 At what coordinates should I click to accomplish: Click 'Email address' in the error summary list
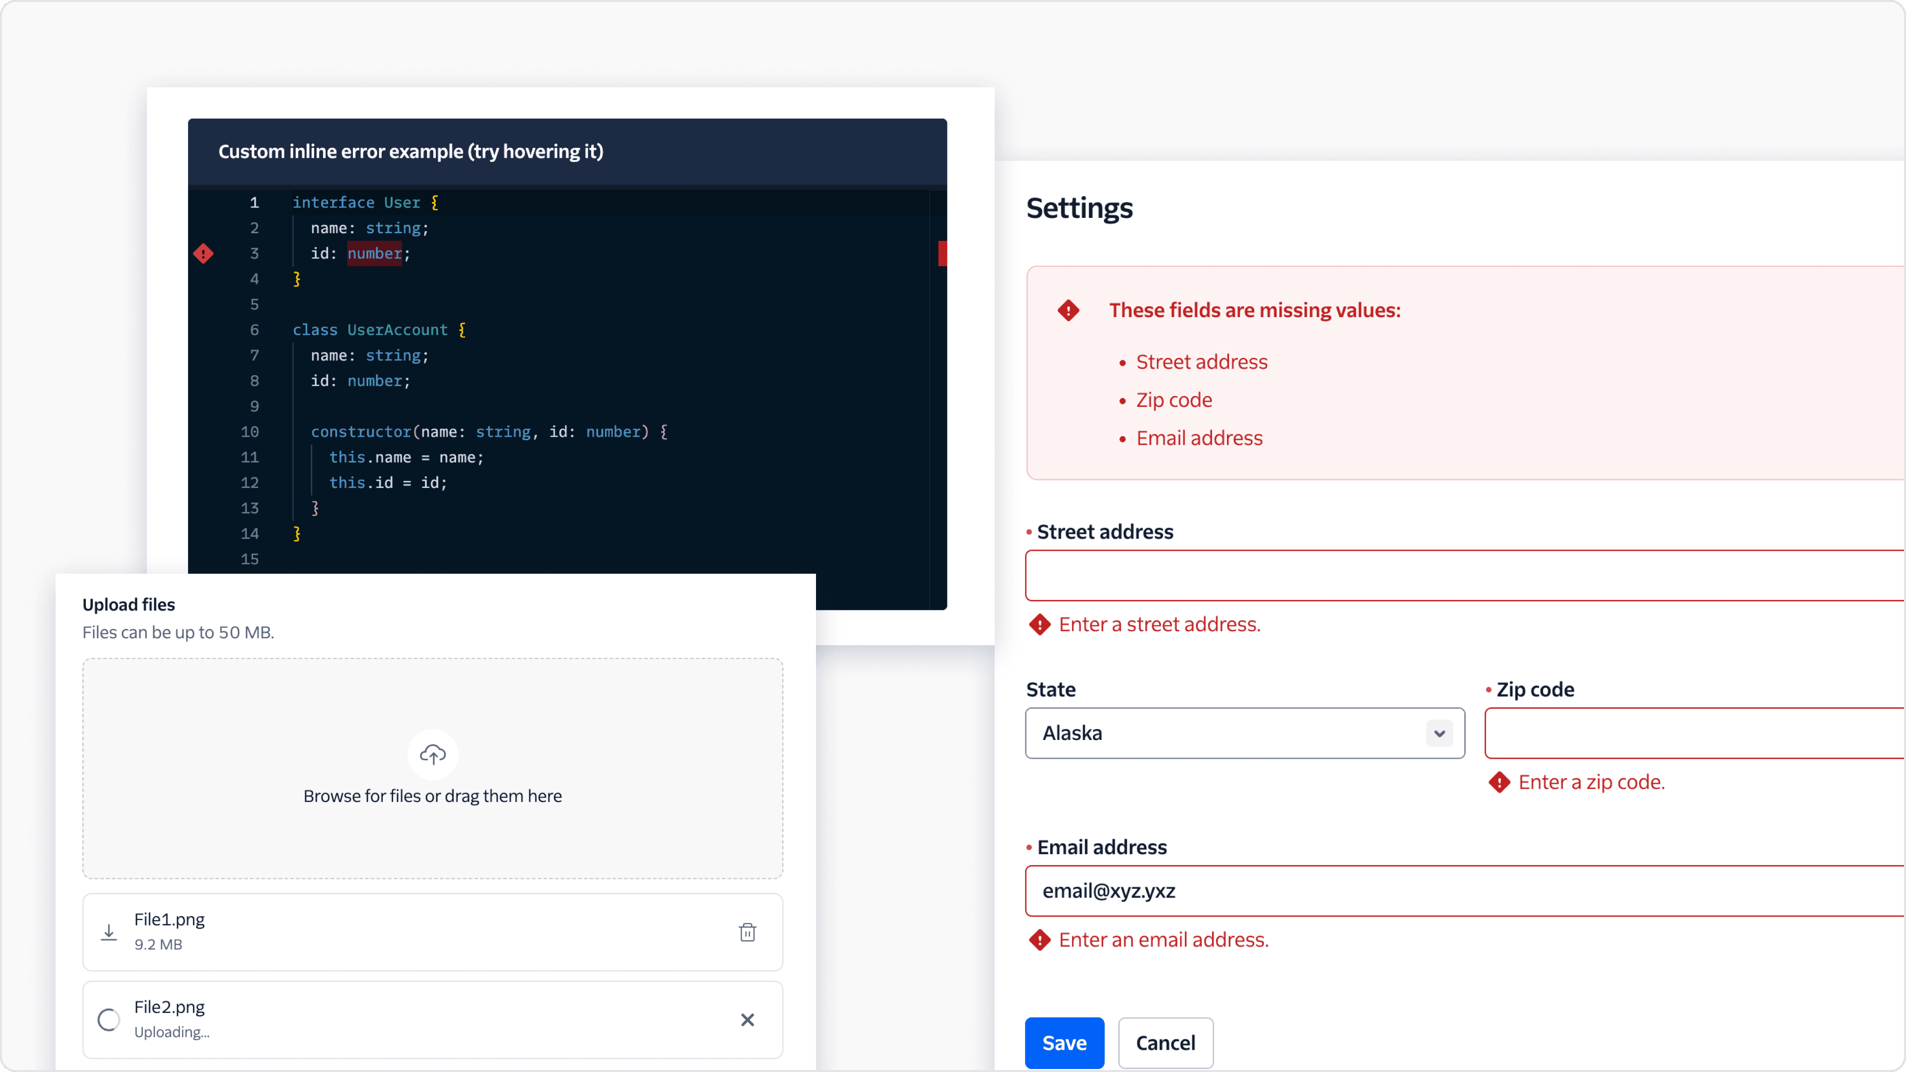1199,437
